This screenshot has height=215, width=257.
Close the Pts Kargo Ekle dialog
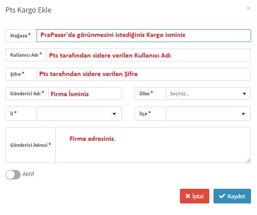pos(248,8)
